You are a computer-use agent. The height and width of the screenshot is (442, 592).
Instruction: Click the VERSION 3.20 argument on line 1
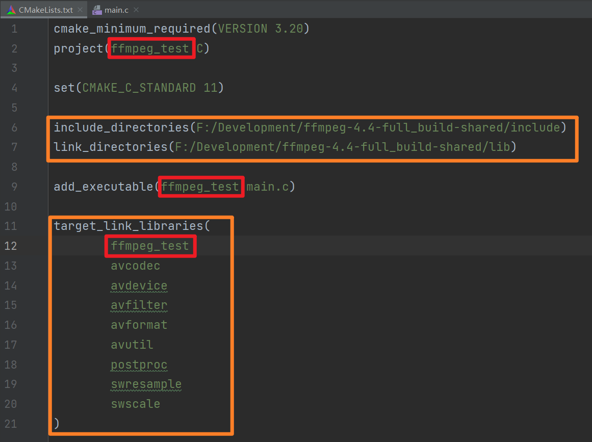(x=261, y=29)
